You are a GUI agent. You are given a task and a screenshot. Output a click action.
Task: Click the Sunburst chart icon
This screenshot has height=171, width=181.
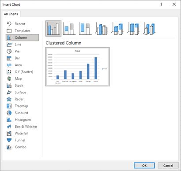pyautogui.click(x=9, y=113)
